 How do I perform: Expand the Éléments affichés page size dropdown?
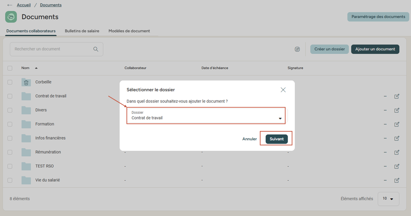pos(388,199)
